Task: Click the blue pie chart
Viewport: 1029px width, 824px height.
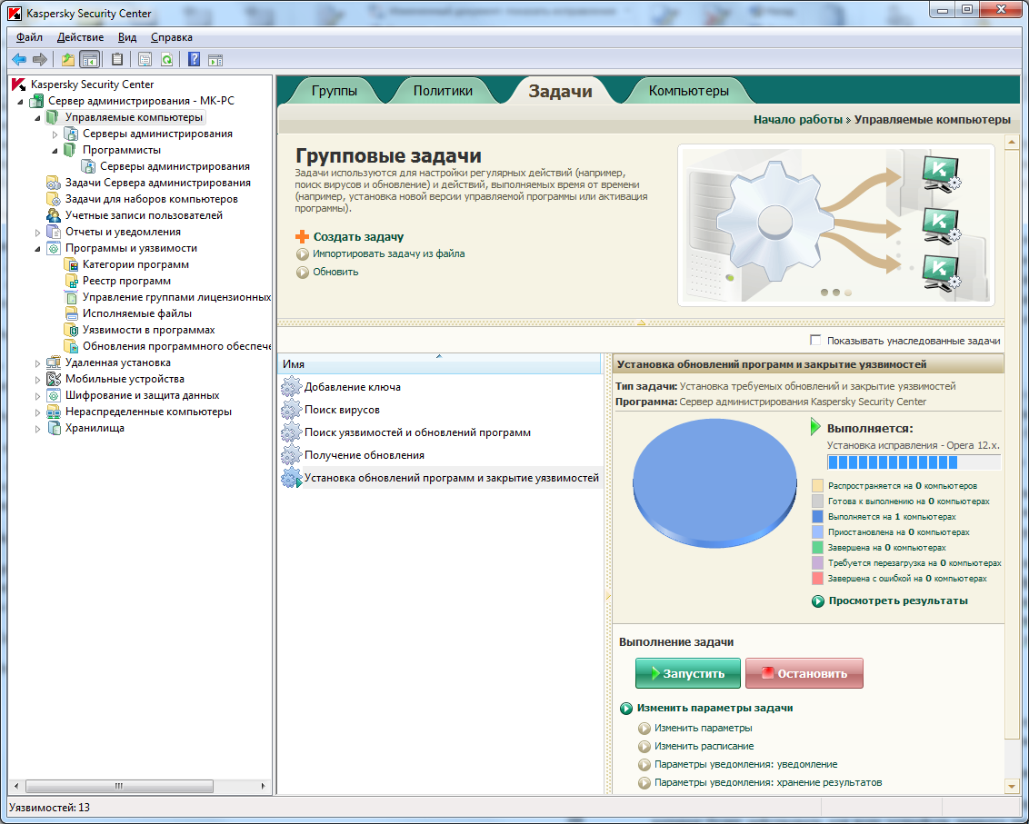Action: (x=714, y=484)
